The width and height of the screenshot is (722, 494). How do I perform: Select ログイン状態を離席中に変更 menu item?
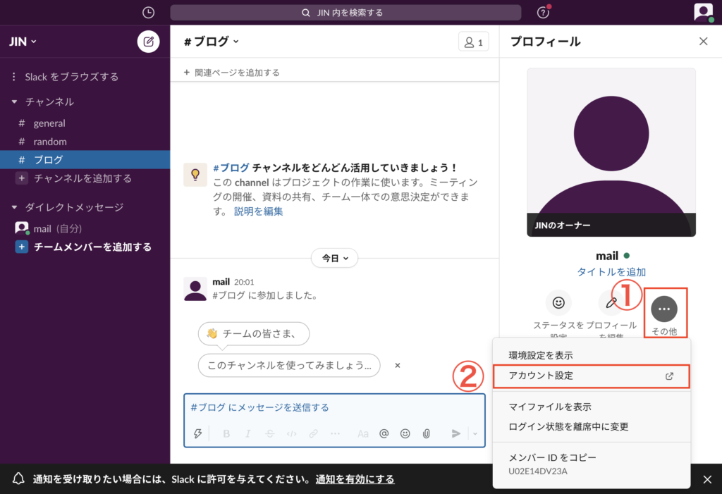click(x=592, y=427)
